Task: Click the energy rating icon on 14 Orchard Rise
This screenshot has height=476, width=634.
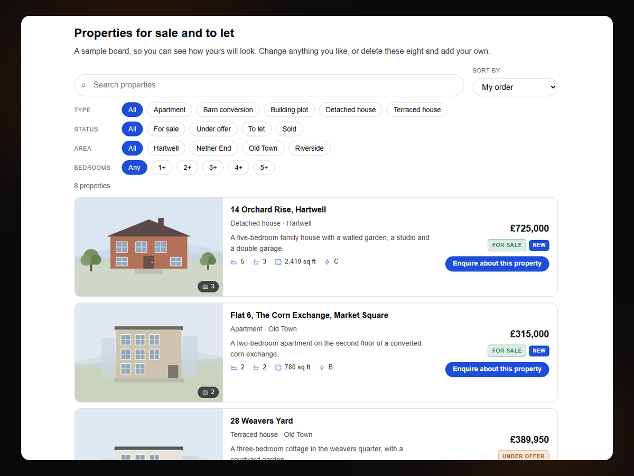Action: [327, 262]
